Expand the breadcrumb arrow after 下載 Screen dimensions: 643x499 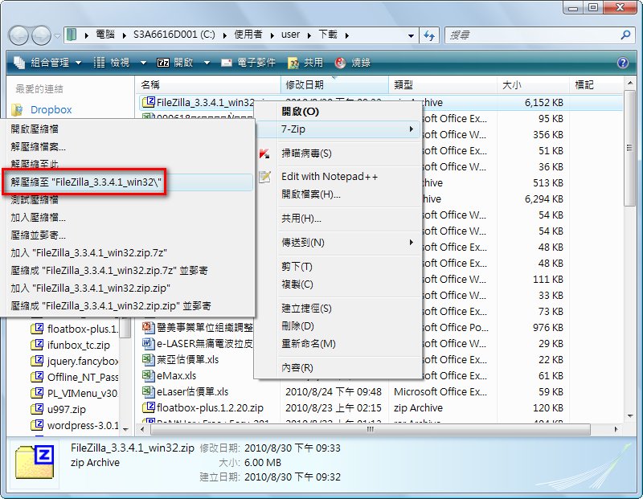pyautogui.click(x=347, y=35)
